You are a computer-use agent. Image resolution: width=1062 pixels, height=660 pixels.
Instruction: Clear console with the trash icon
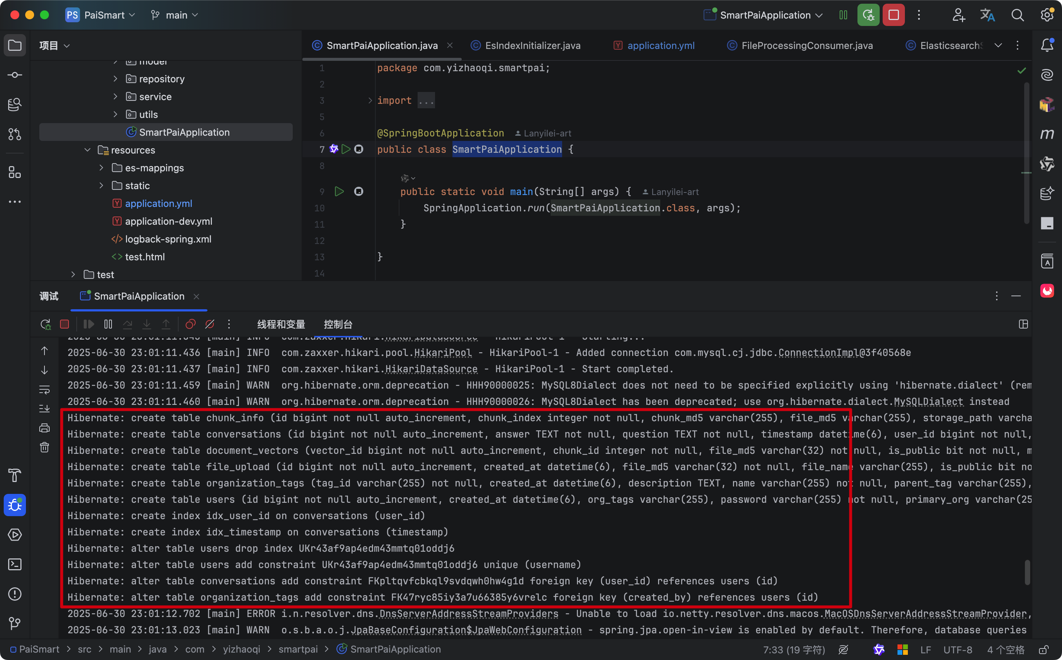(44, 448)
